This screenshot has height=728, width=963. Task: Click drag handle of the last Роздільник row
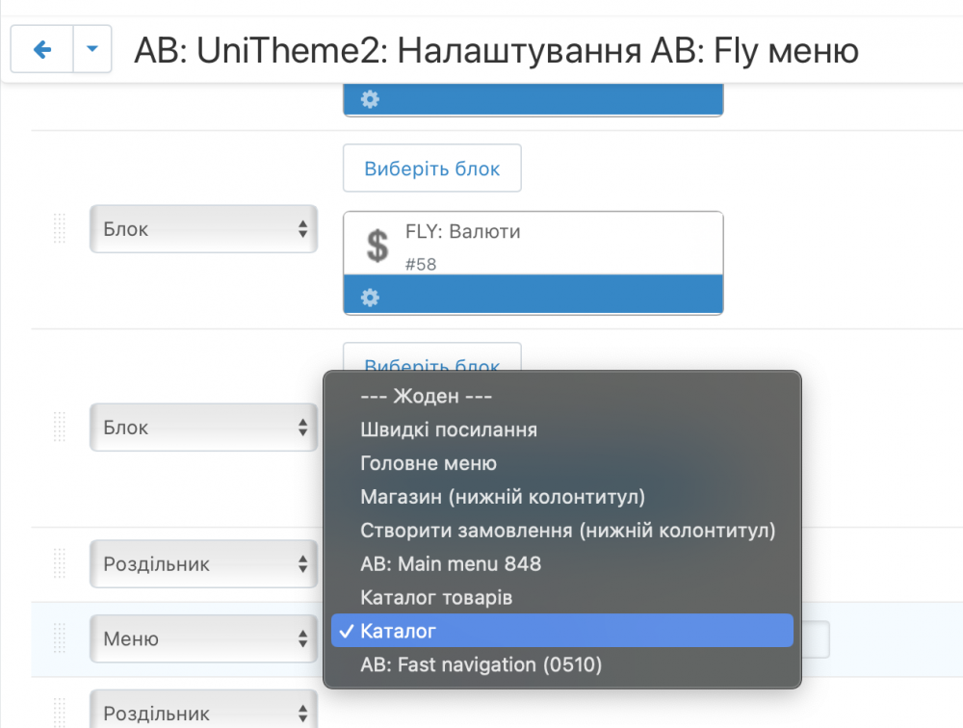tap(60, 713)
